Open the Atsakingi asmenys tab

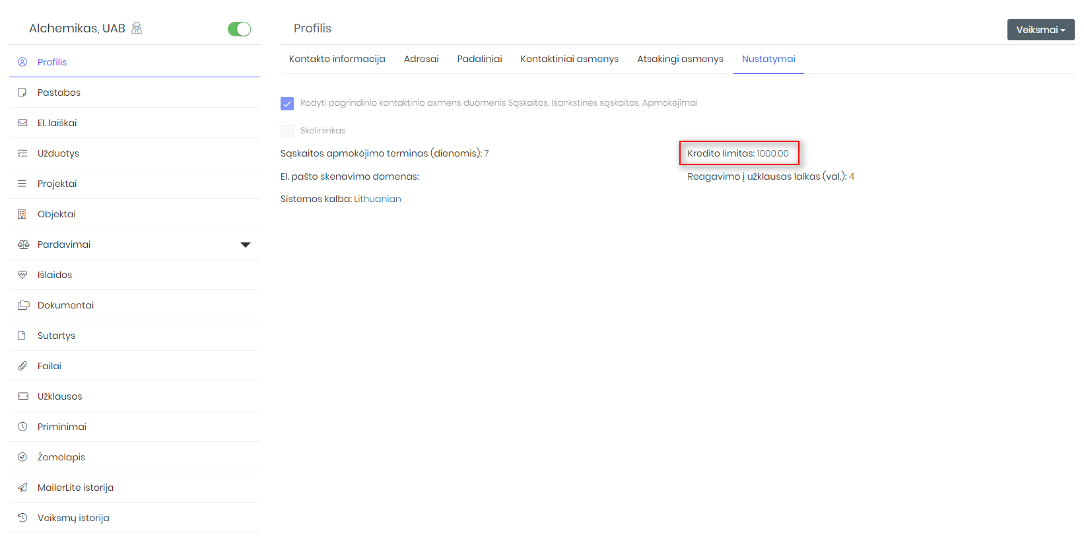coord(680,59)
